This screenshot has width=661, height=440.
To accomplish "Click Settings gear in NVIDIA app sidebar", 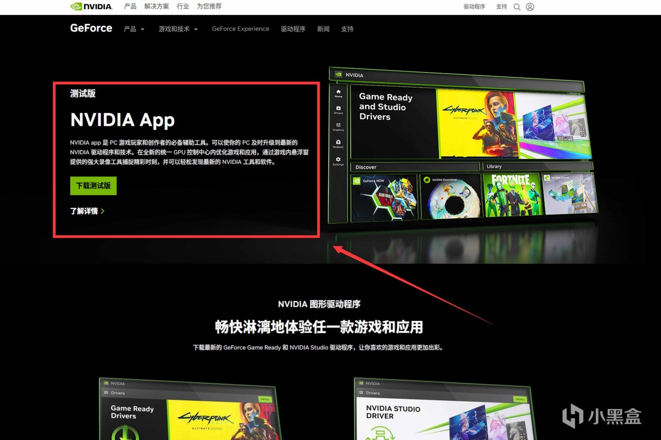I will (338, 161).
